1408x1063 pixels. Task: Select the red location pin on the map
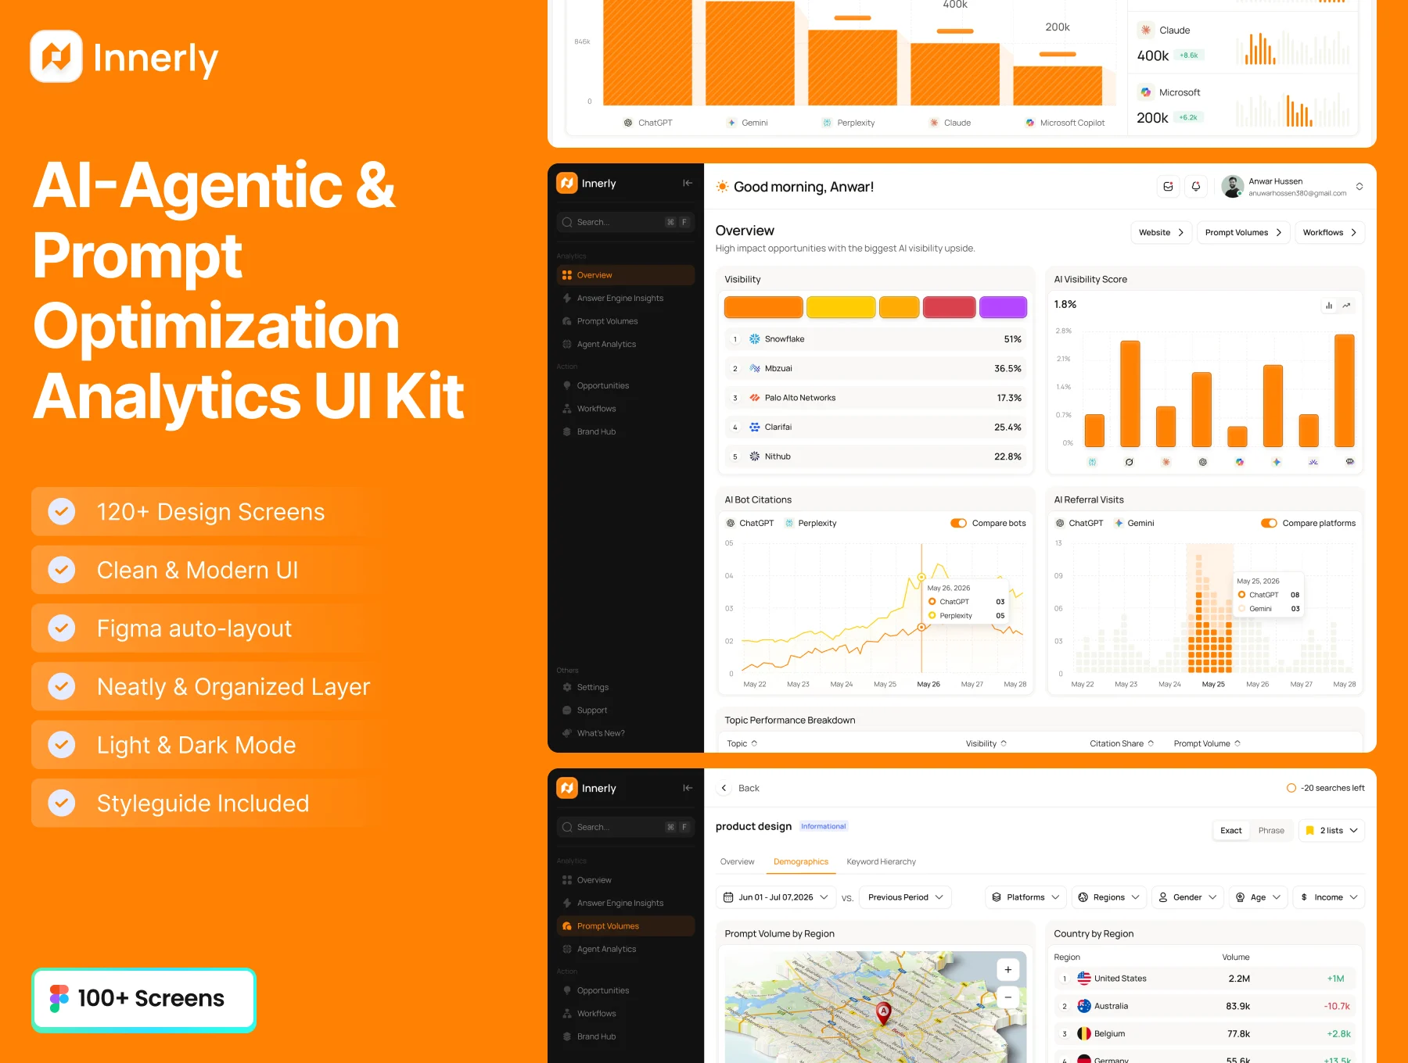[883, 1014]
